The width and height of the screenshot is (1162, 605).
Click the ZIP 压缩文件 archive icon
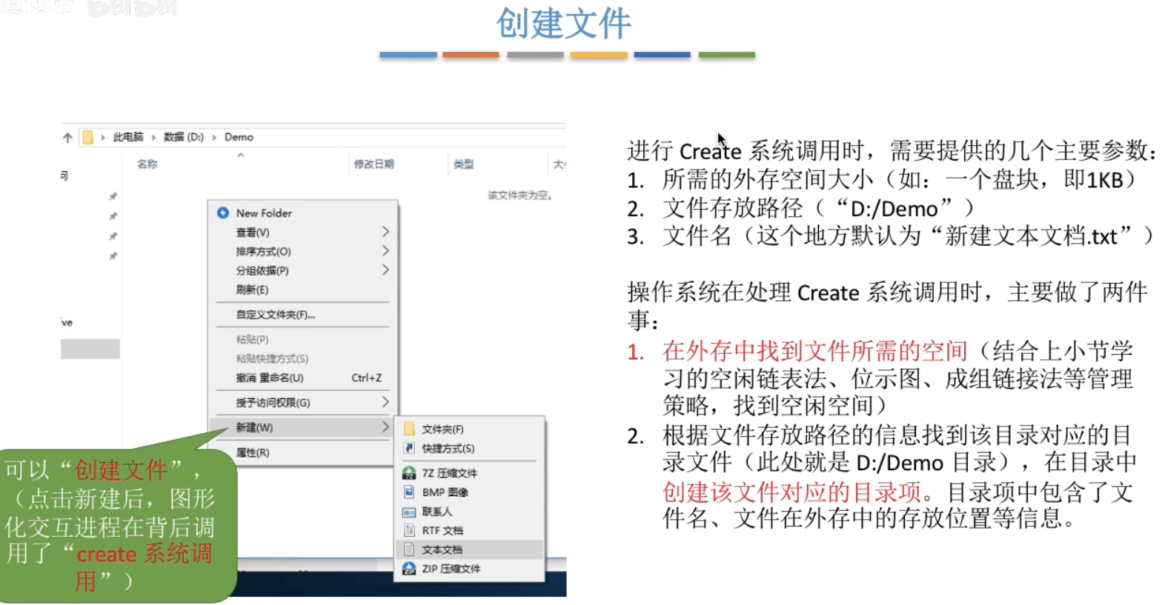409,569
